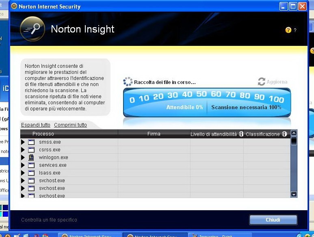Click the Espandi tutto link

tap(36, 125)
